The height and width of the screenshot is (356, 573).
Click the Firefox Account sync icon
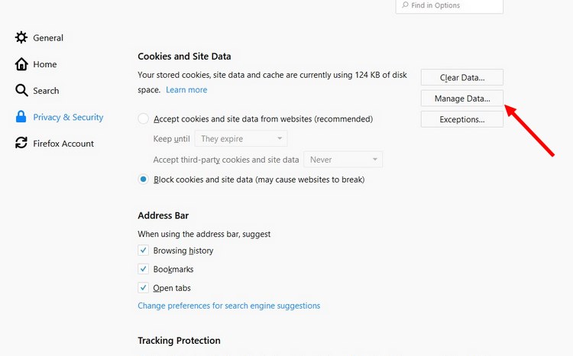point(21,143)
